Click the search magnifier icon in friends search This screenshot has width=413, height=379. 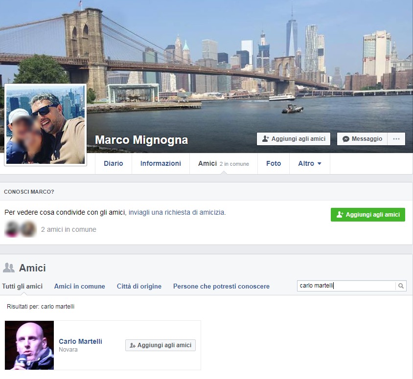[x=401, y=286]
